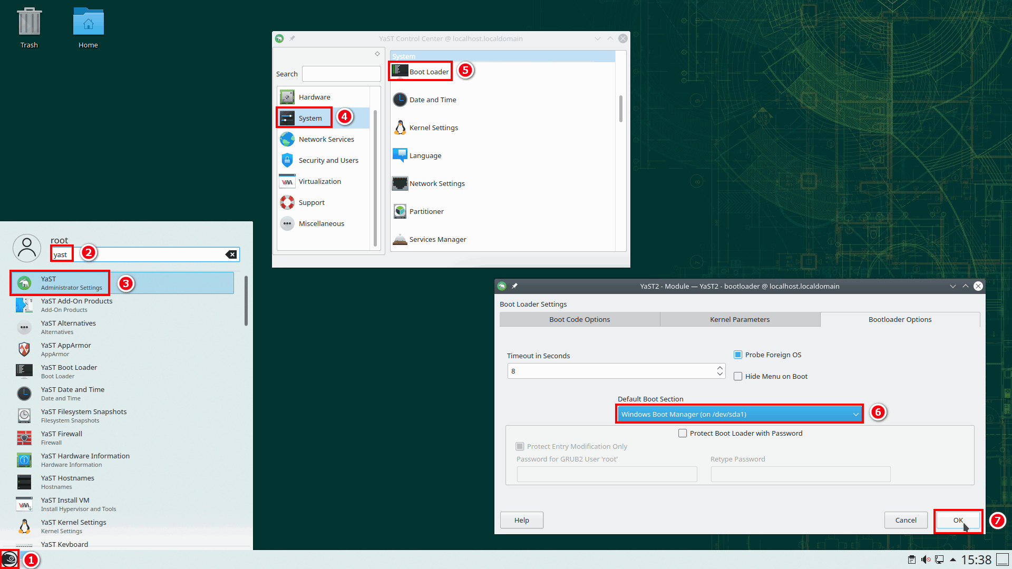Select Network Services category in YaST

(x=324, y=139)
